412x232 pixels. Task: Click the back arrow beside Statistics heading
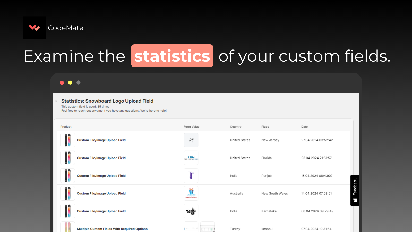[57, 101]
